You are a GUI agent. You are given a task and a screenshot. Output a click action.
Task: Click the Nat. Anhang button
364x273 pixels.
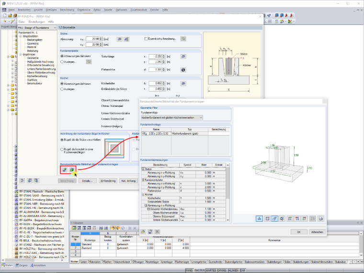click(128, 181)
